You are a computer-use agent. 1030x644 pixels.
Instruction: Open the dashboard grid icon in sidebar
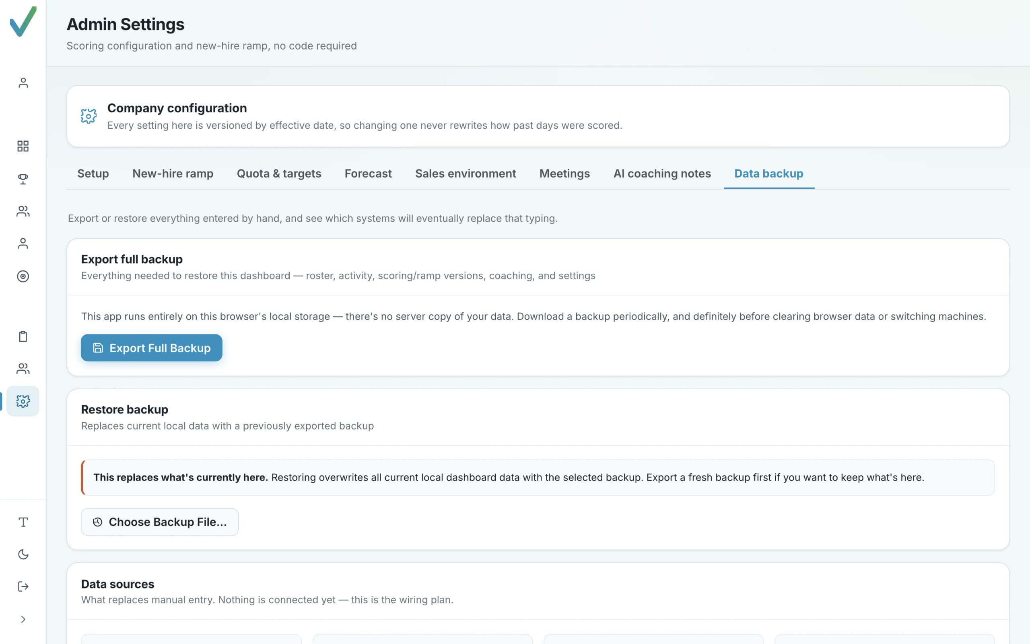coord(23,146)
